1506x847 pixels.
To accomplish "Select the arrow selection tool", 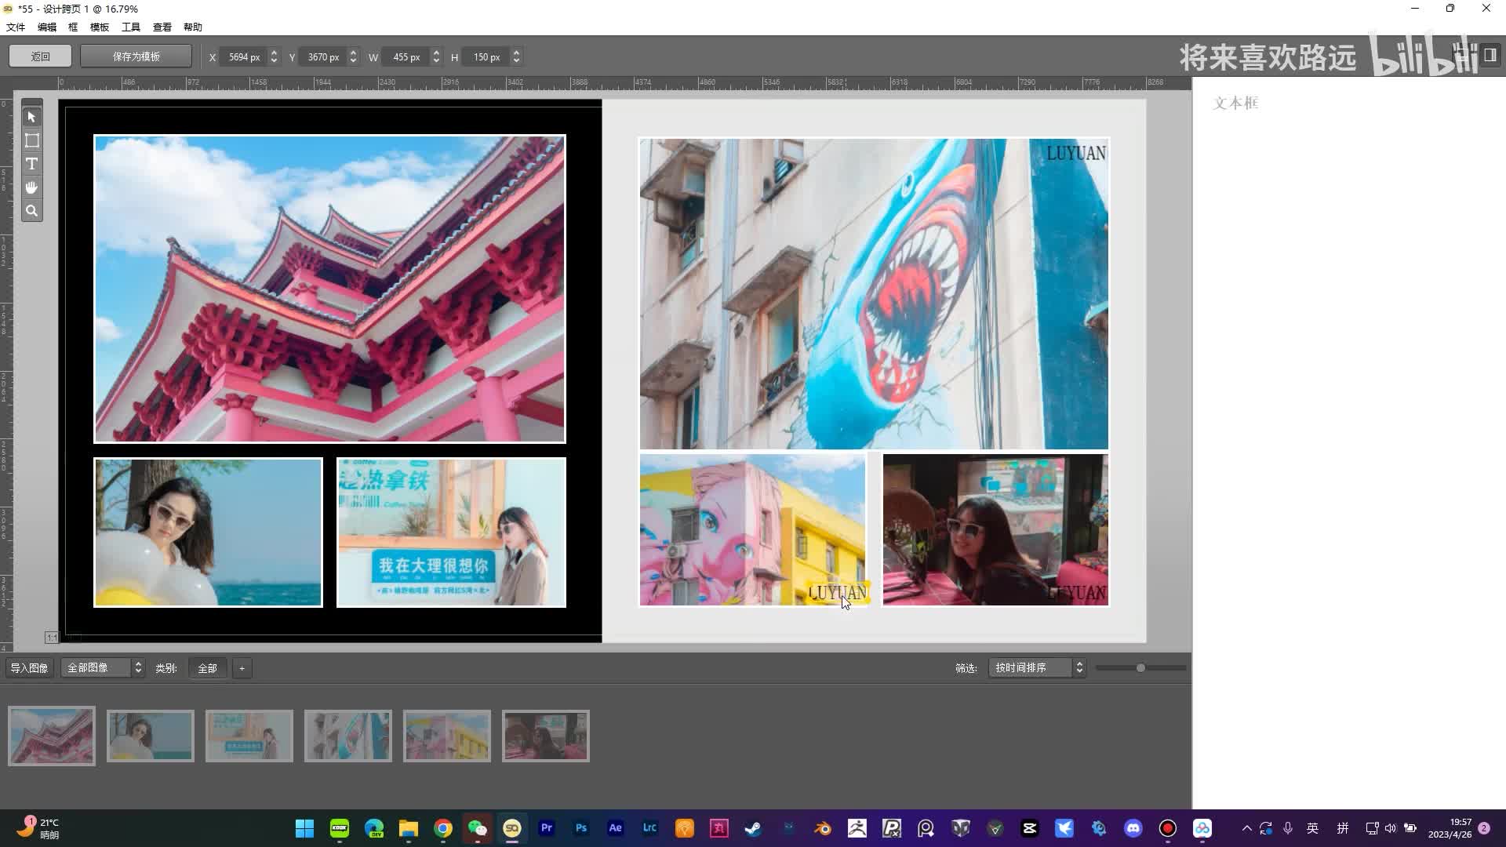I will 31,117.
